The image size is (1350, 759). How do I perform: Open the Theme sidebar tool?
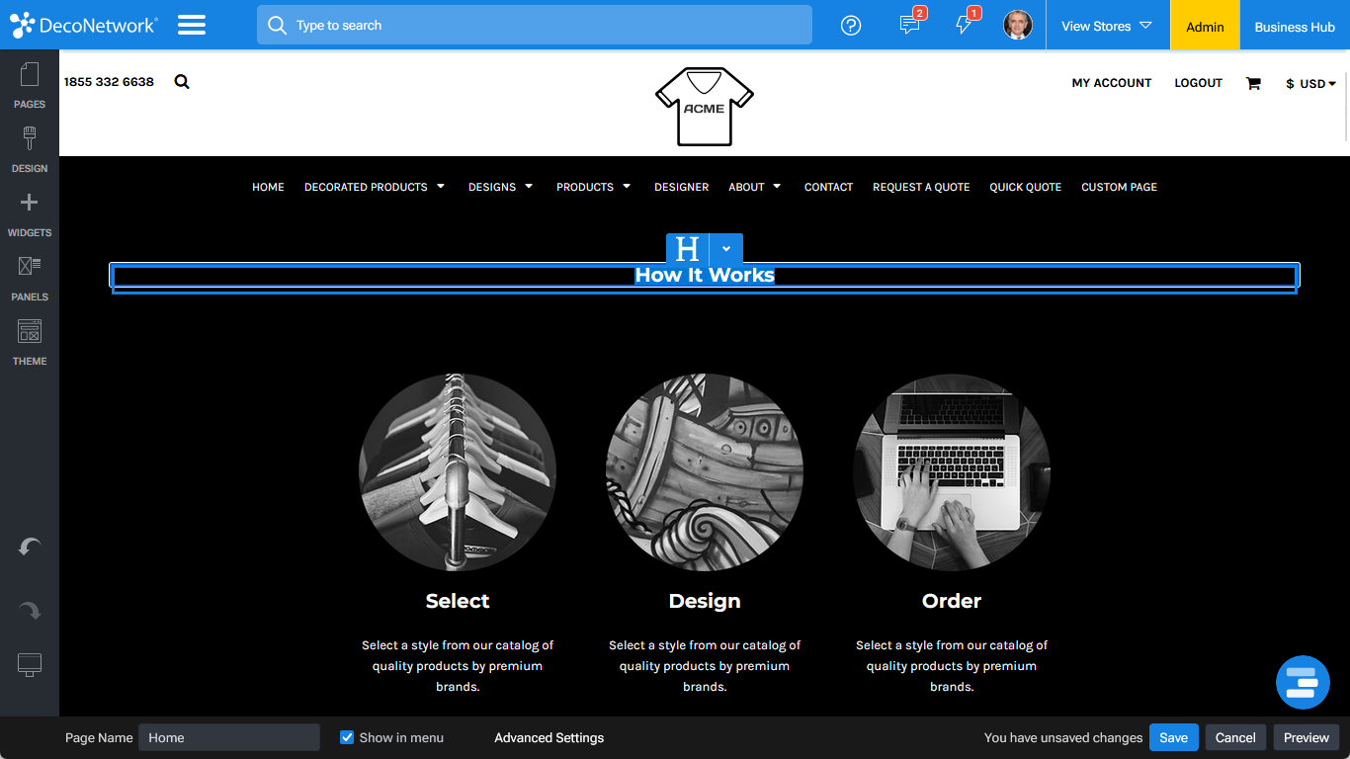tap(30, 341)
